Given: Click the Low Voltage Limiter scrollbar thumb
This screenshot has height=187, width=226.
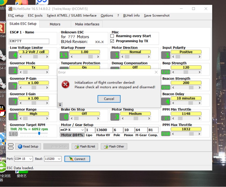Looking at the screenshot, I should tap(36, 57).
